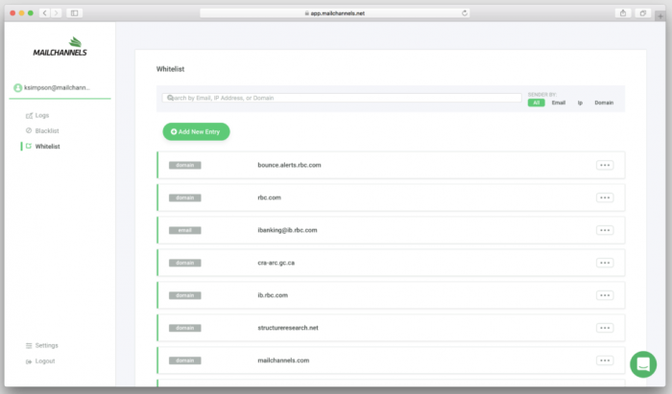This screenshot has height=394, width=672.
Task: Click ksimpson@mailchann... account name
Action: [x=57, y=87]
